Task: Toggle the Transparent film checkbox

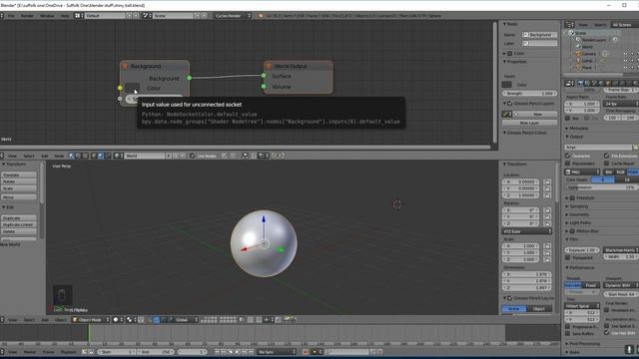Action: tap(568, 257)
